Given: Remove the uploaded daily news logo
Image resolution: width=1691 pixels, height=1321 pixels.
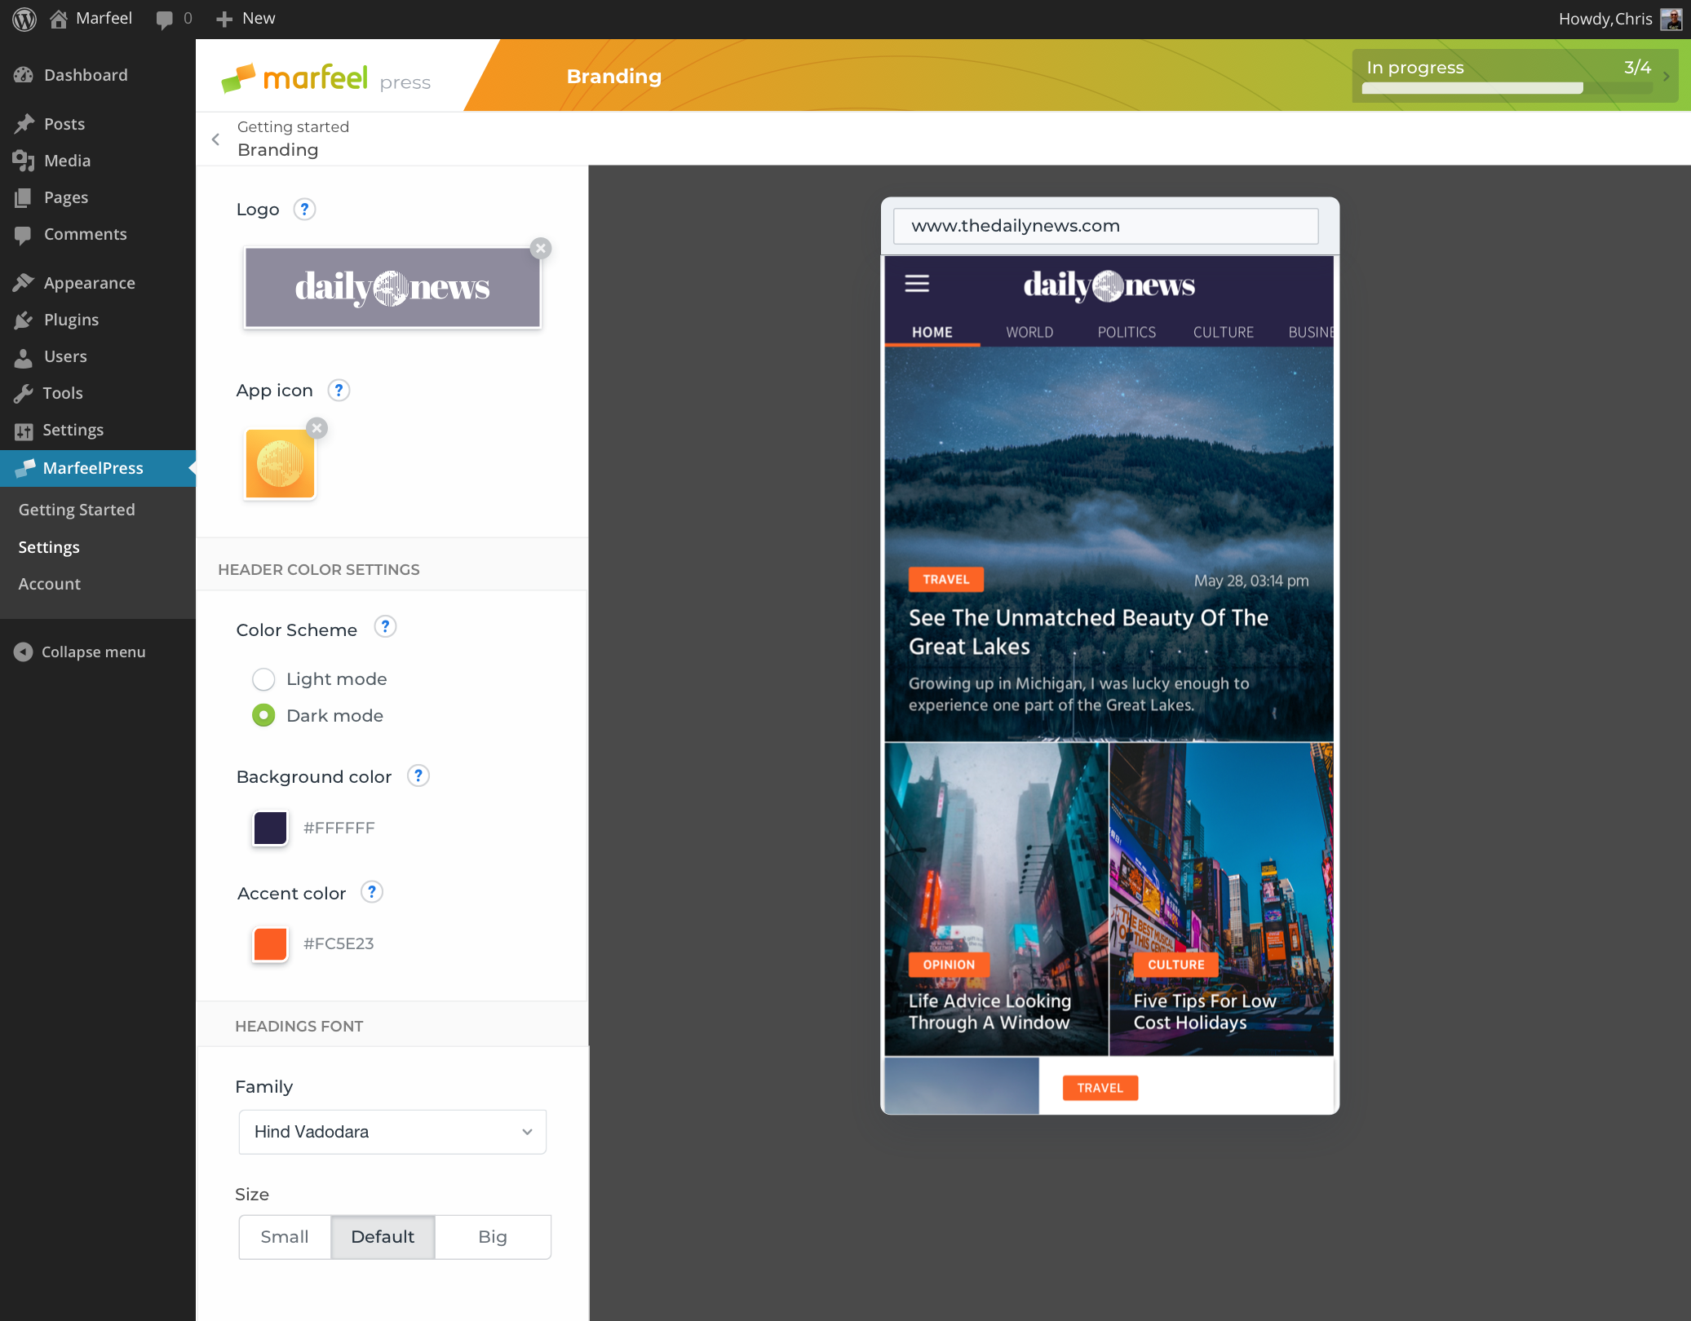Looking at the screenshot, I should (x=540, y=249).
